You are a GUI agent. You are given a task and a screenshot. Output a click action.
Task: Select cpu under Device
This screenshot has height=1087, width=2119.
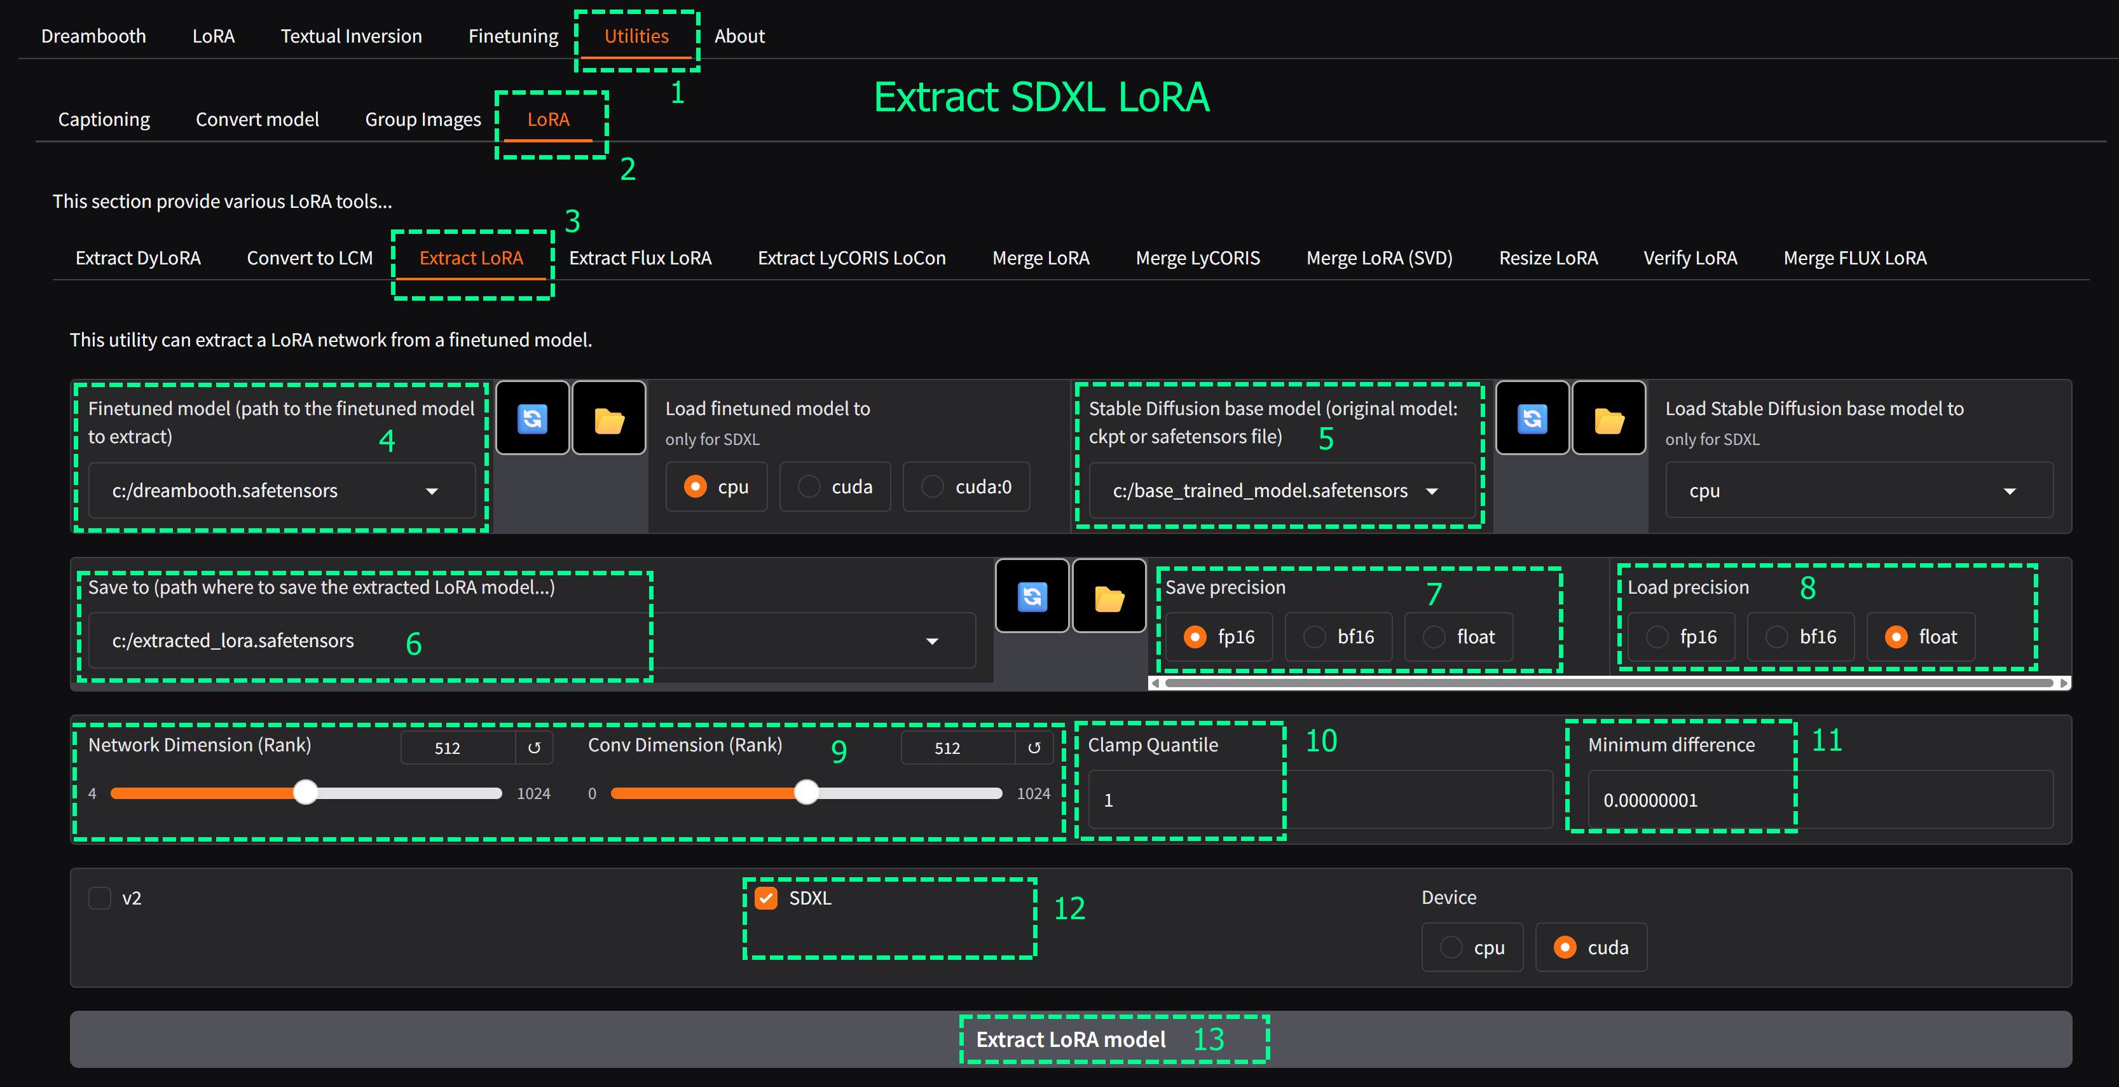1472,947
